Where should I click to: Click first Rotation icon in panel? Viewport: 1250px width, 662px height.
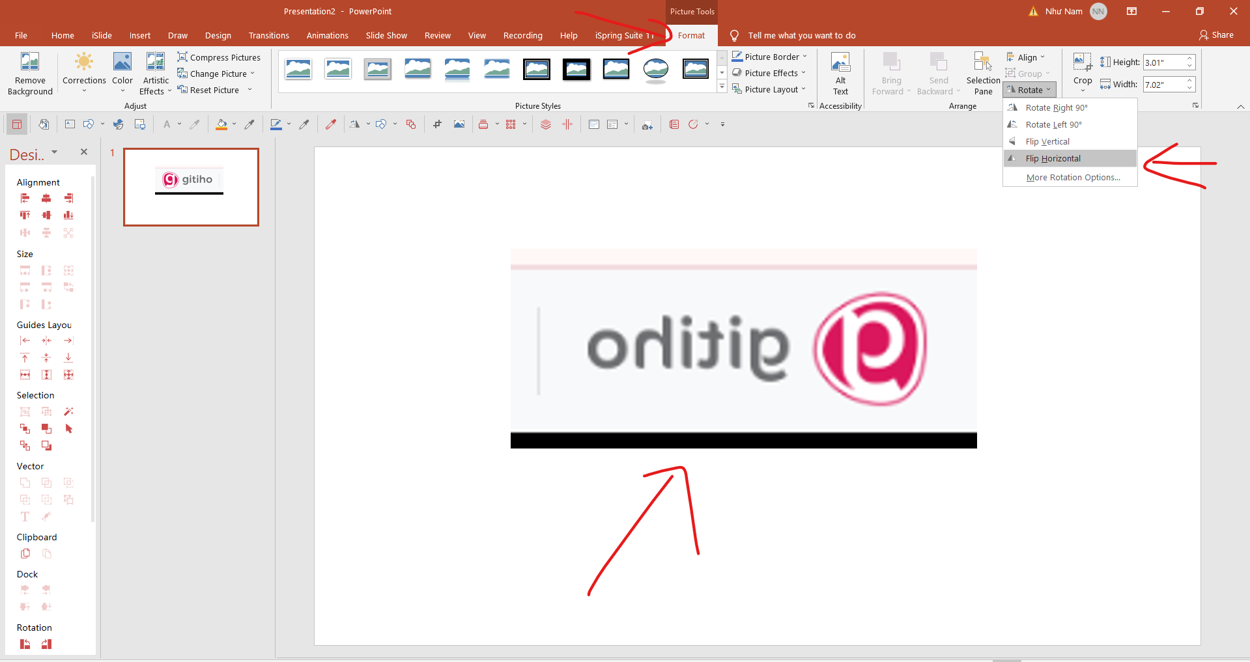point(25,644)
